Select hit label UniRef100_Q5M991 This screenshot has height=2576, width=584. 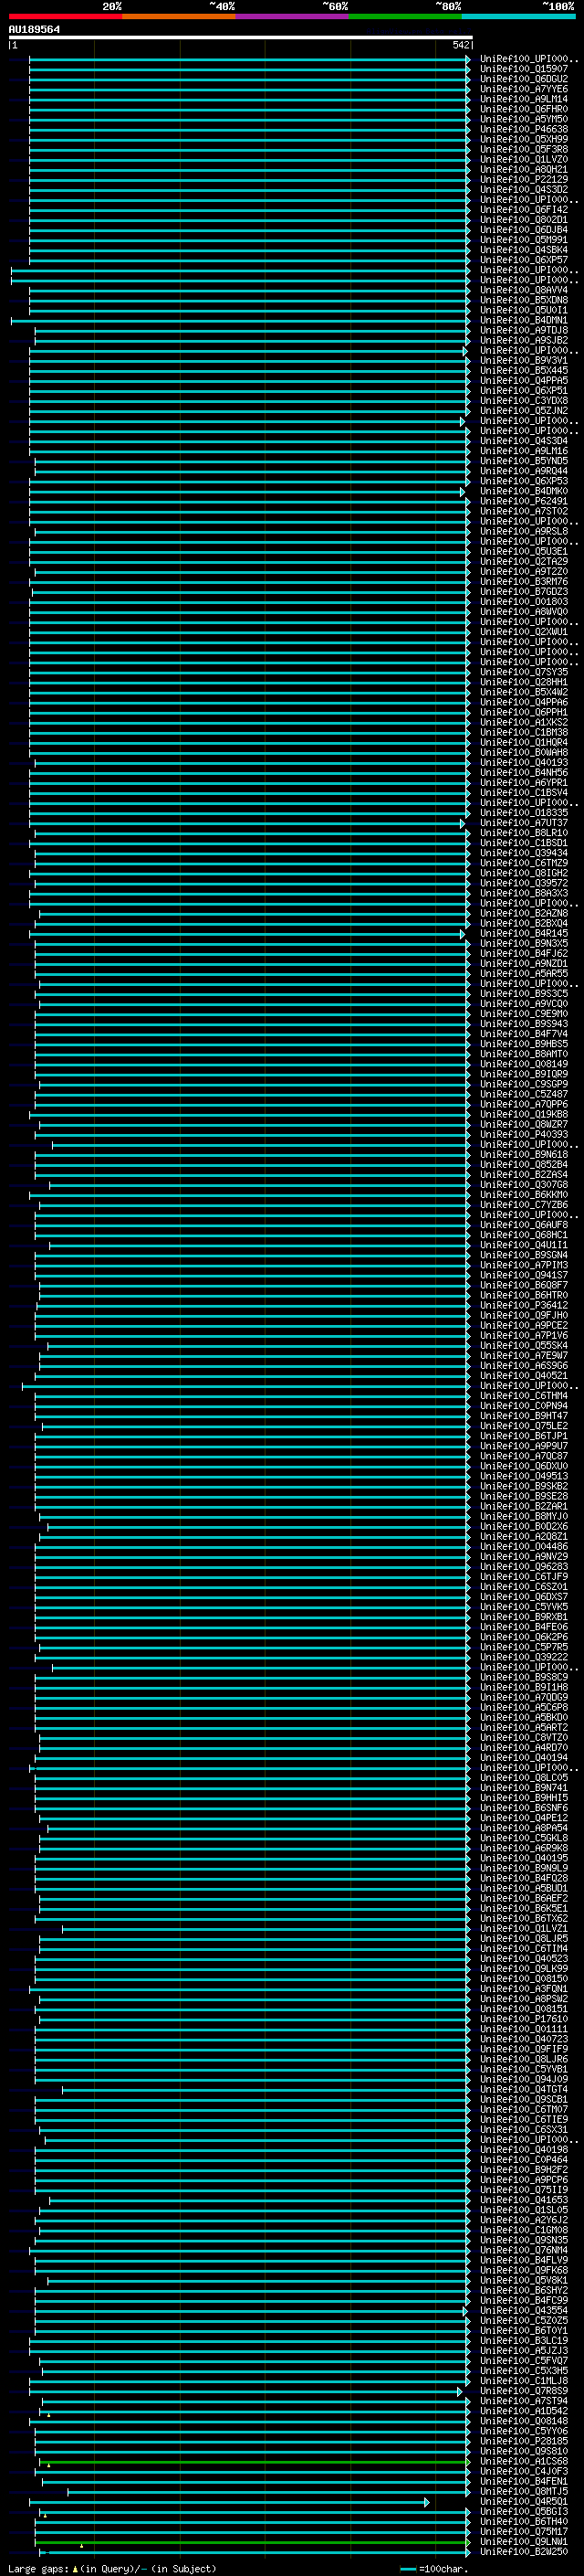click(524, 240)
